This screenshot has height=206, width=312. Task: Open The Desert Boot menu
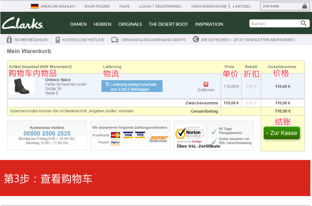168,24
